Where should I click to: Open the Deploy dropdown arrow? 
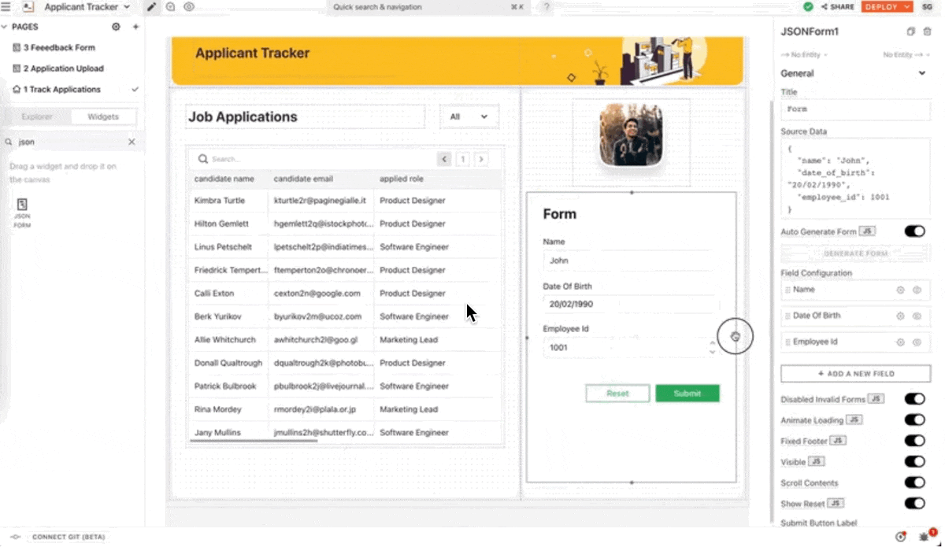[907, 7]
